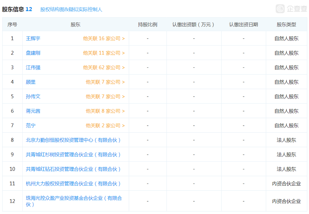Select the 持股比例 column header
The image size is (309, 214).
coord(148,25)
